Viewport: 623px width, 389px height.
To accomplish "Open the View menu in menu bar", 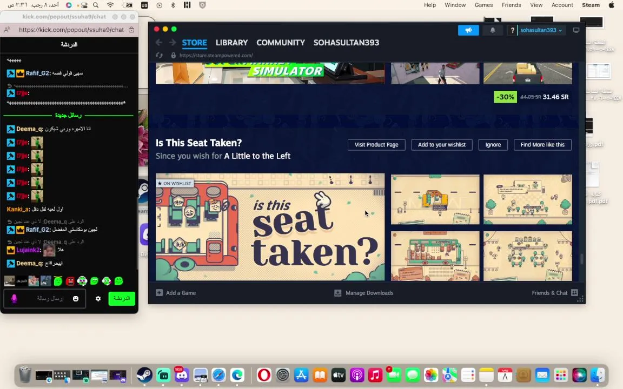I will click(x=536, y=5).
